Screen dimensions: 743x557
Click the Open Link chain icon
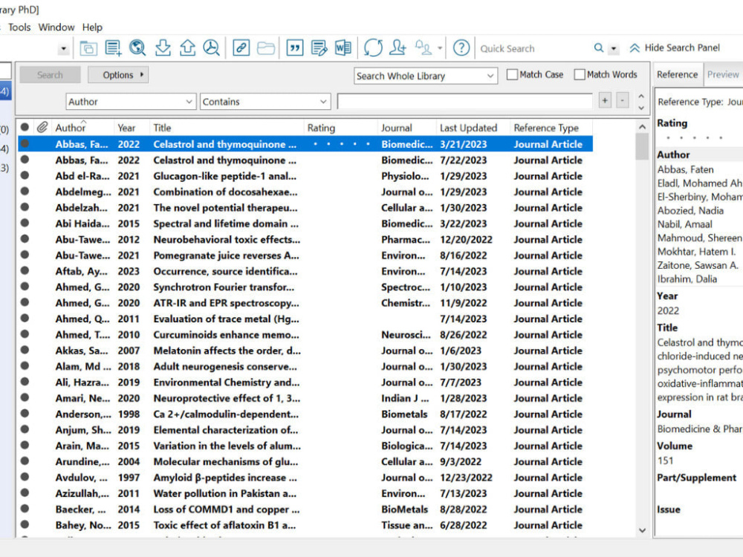click(x=241, y=48)
